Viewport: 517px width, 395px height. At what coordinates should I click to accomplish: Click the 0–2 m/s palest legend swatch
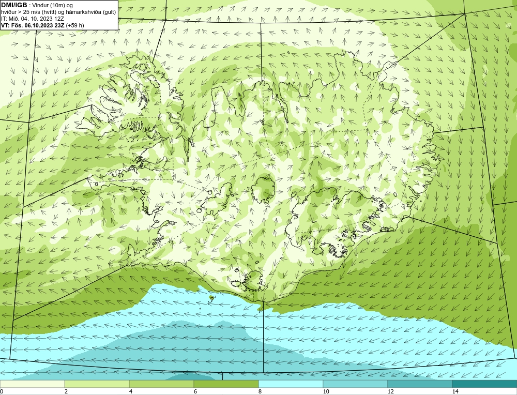[32, 384]
